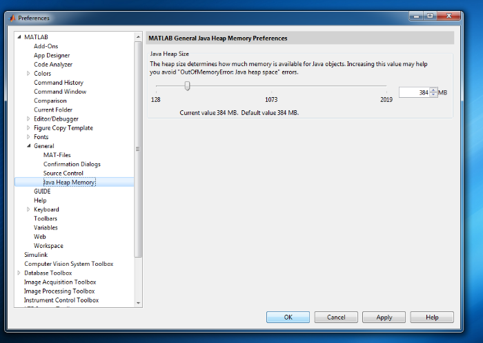
Task: Open Web preferences
Action: pos(40,237)
